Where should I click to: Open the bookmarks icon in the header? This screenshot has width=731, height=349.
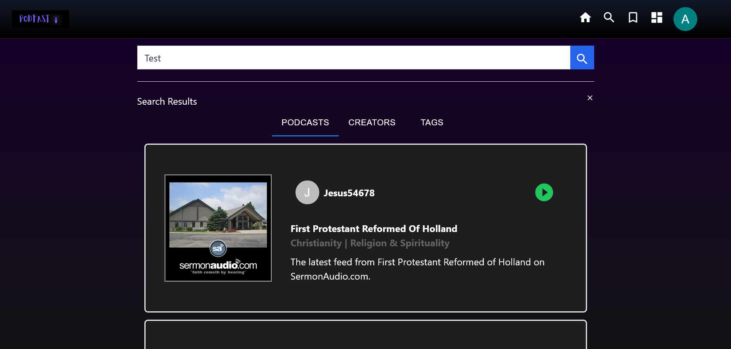(x=633, y=17)
